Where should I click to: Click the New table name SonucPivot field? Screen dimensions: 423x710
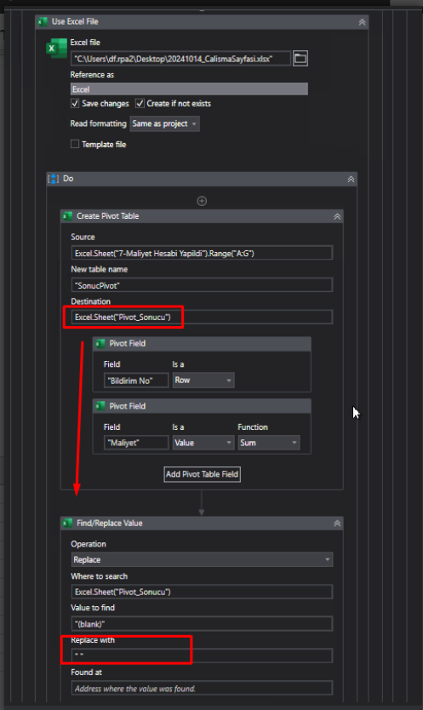point(202,285)
